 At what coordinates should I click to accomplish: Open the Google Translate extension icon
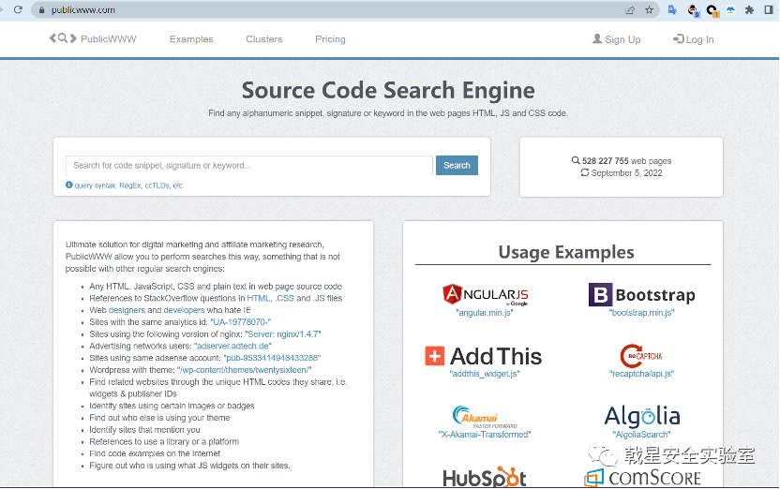[672, 10]
